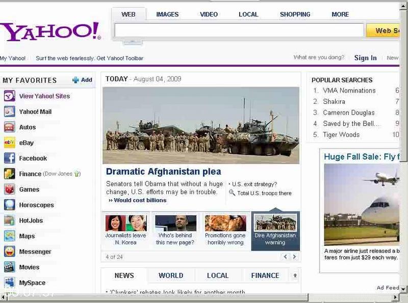Switch to the IMAGES search tab
Image resolution: width=408 pixels, height=303 pixels.
coord(167,14)
